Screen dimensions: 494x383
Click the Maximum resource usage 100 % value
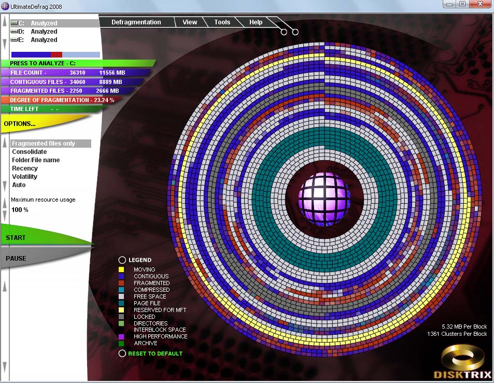(x=20, y=210)
